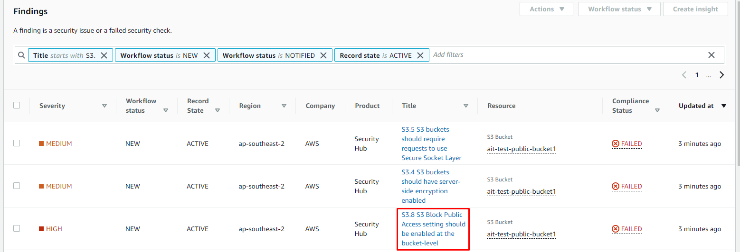Click Create insight button
Image resolution: width=740 pixels, height=252 pixels.
pyautogui.click(x=695, y=9)
